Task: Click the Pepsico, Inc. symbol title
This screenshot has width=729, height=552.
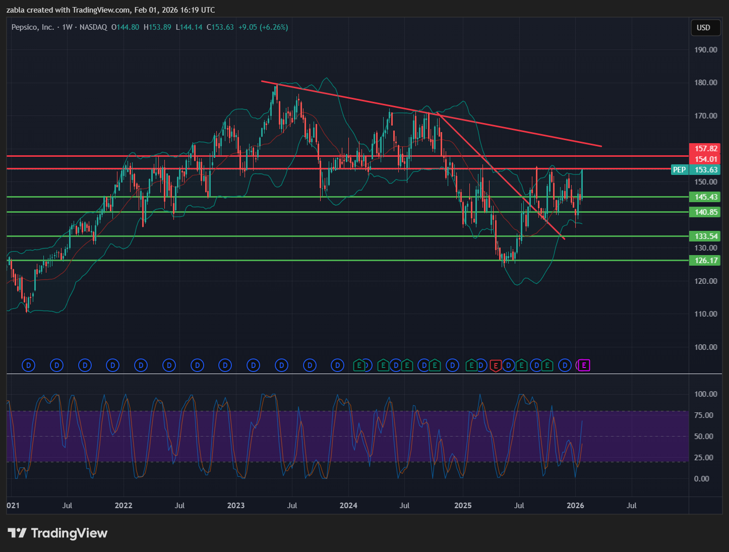Action: pyautogui.click(x=33, y=27)
